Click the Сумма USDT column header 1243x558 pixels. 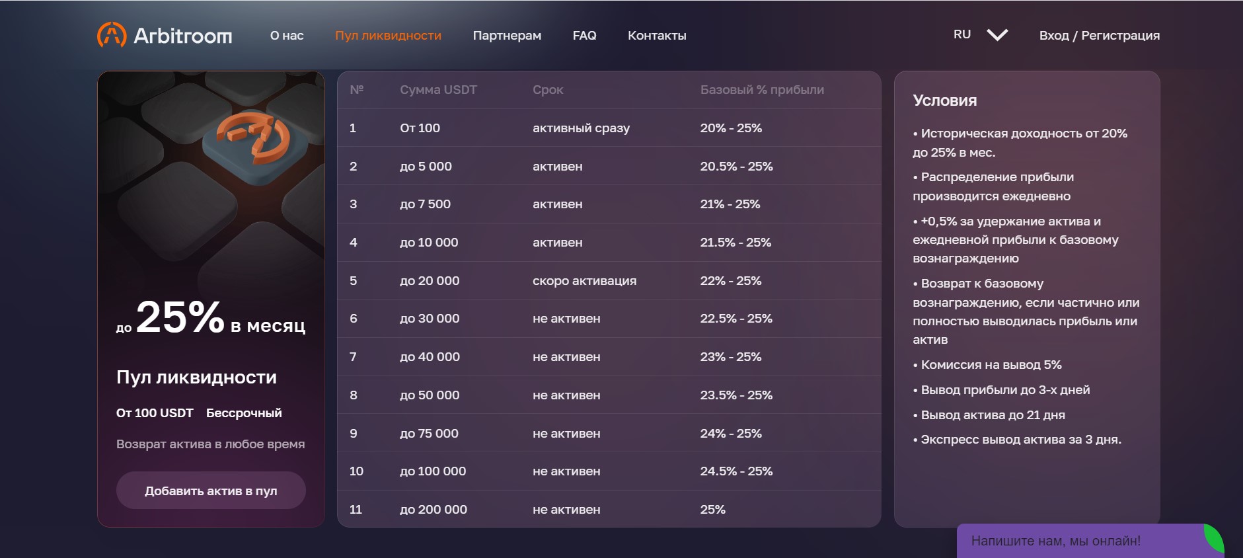pyautogui.click(x=438, y=90)
